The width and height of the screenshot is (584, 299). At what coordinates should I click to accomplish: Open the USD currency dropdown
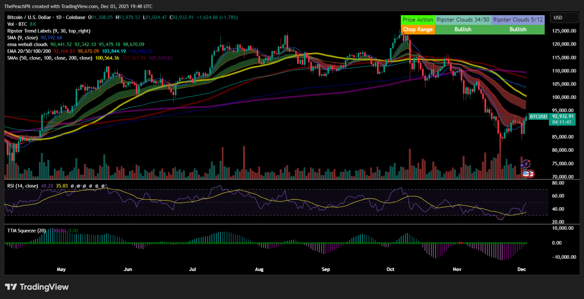pos(564,18)
